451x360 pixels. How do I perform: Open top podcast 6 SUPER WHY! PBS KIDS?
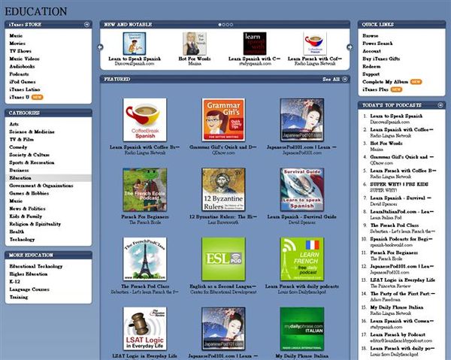[x=399, y=184]
